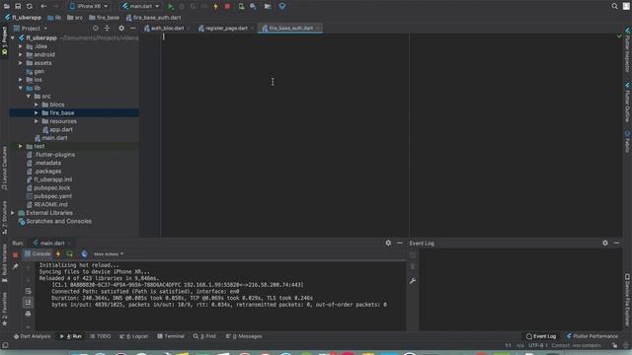
Task: Expand the test folder
Action: click(x=21, y=147)
